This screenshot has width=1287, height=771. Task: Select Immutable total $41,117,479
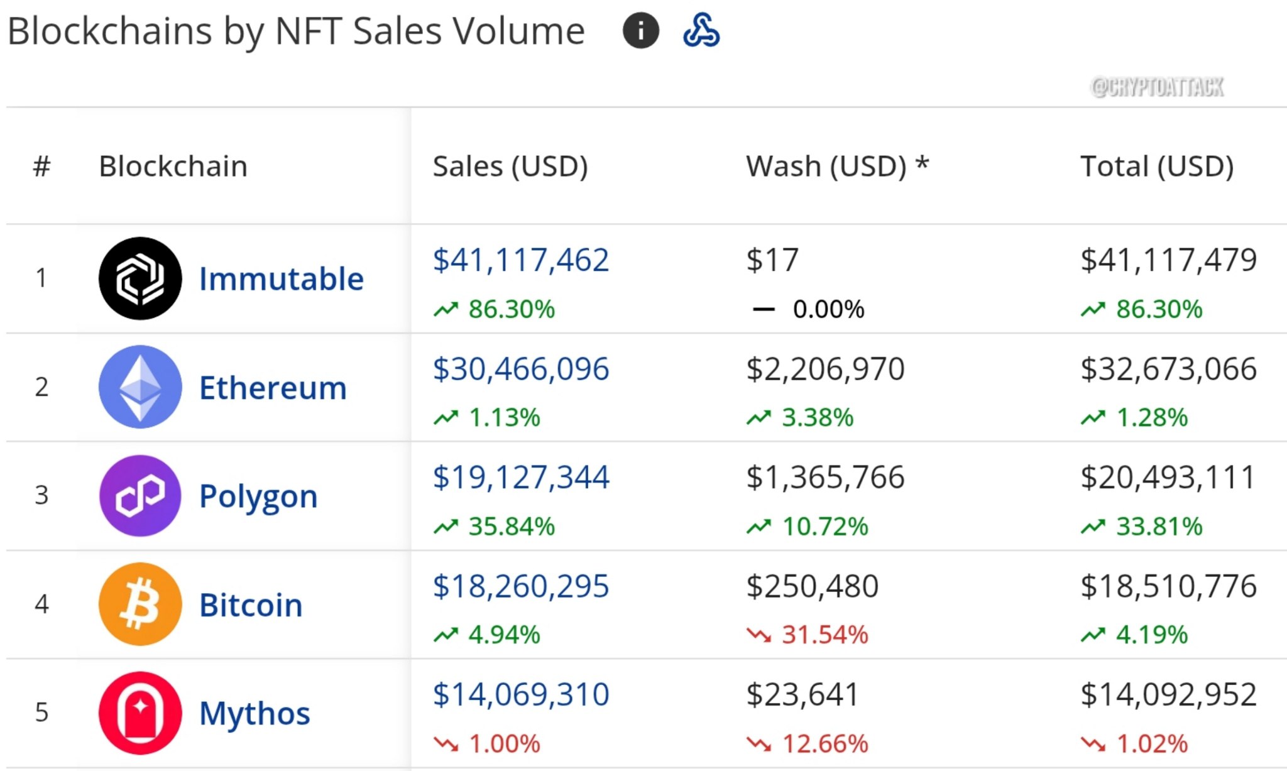click(x=1169, y=260)
